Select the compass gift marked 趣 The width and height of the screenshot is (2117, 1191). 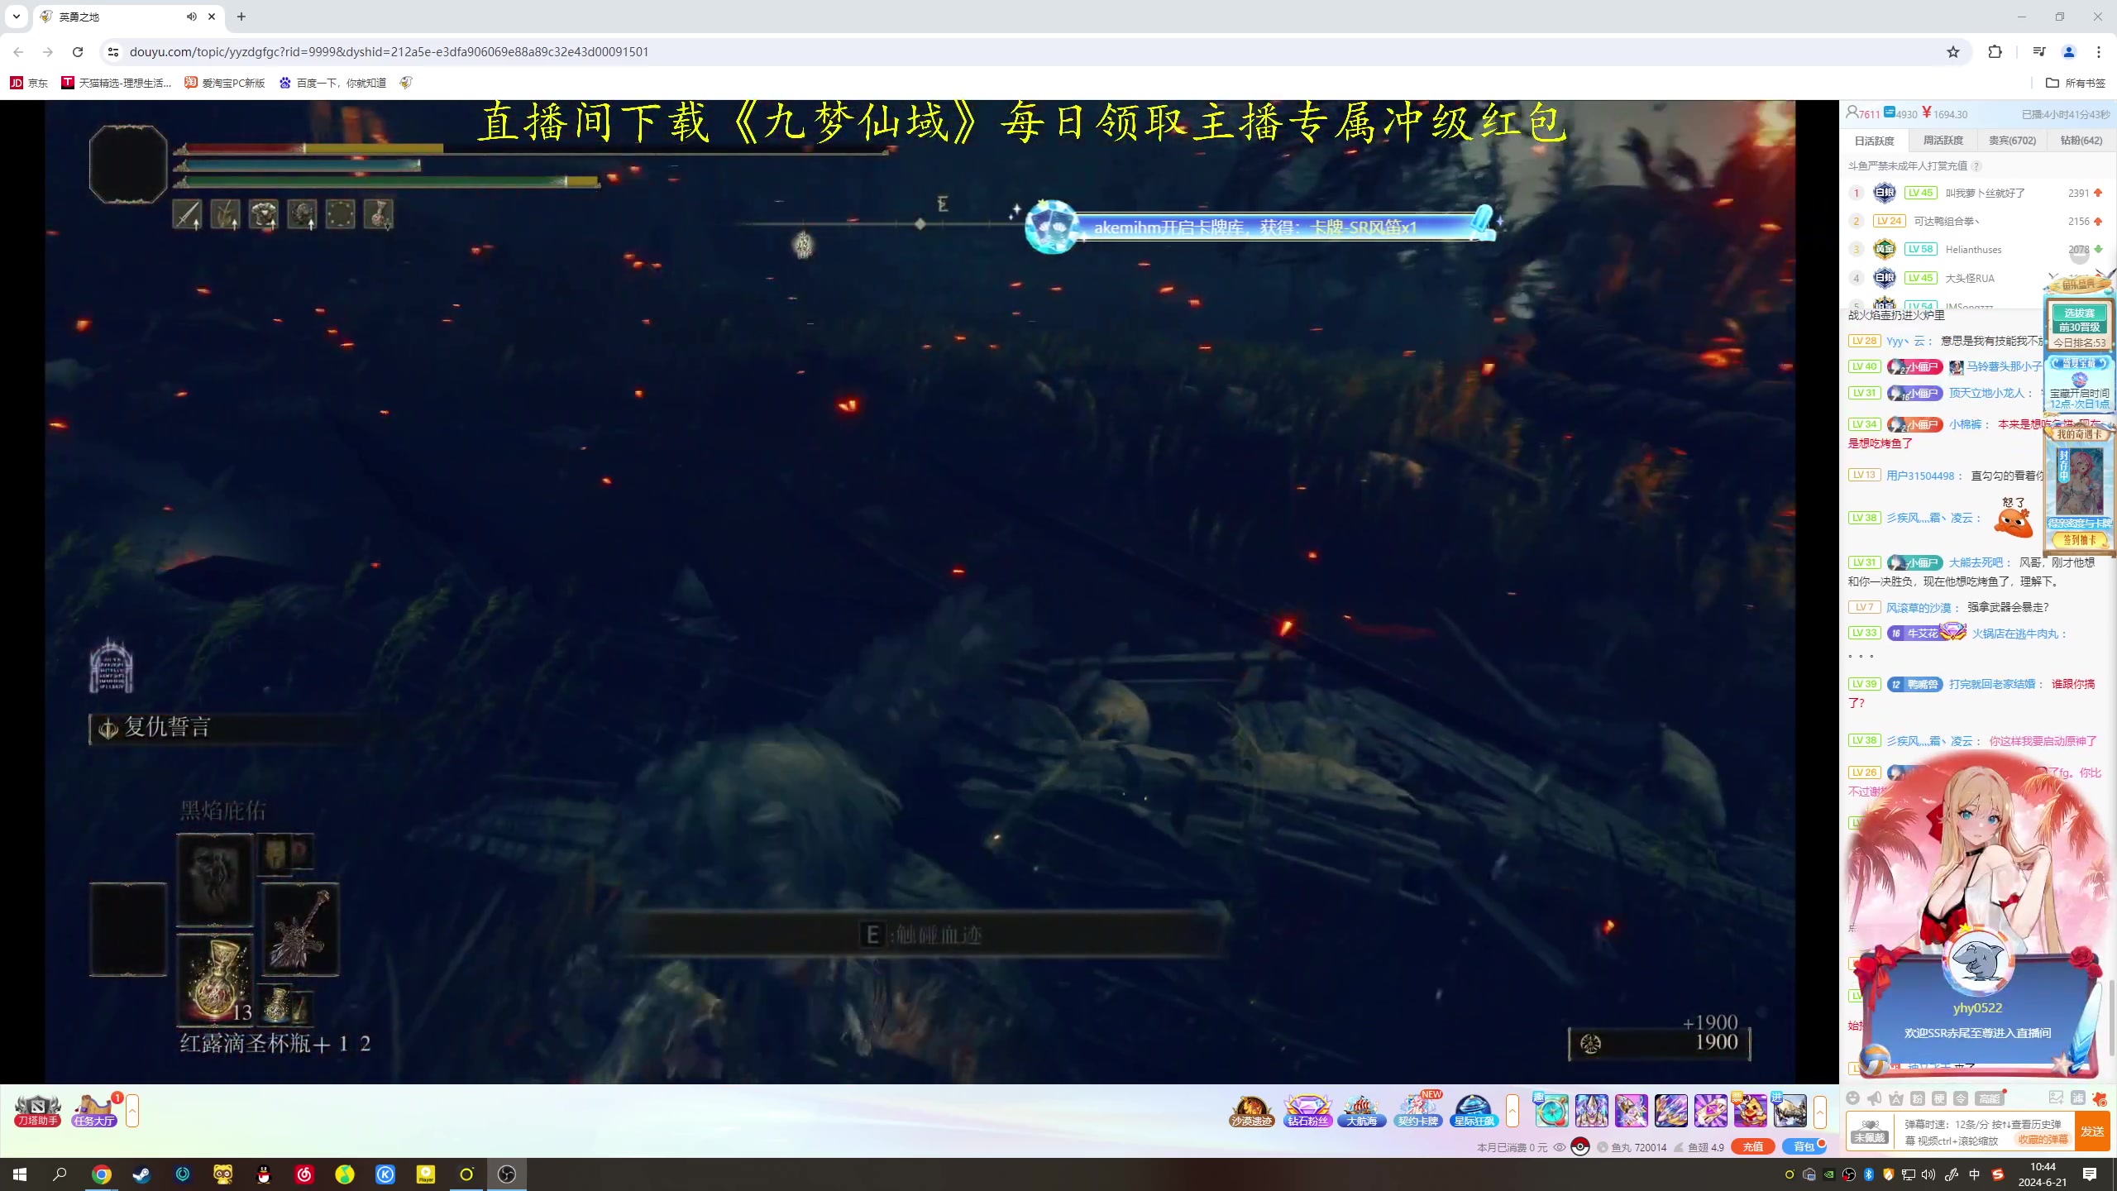click(1551, 1110)
